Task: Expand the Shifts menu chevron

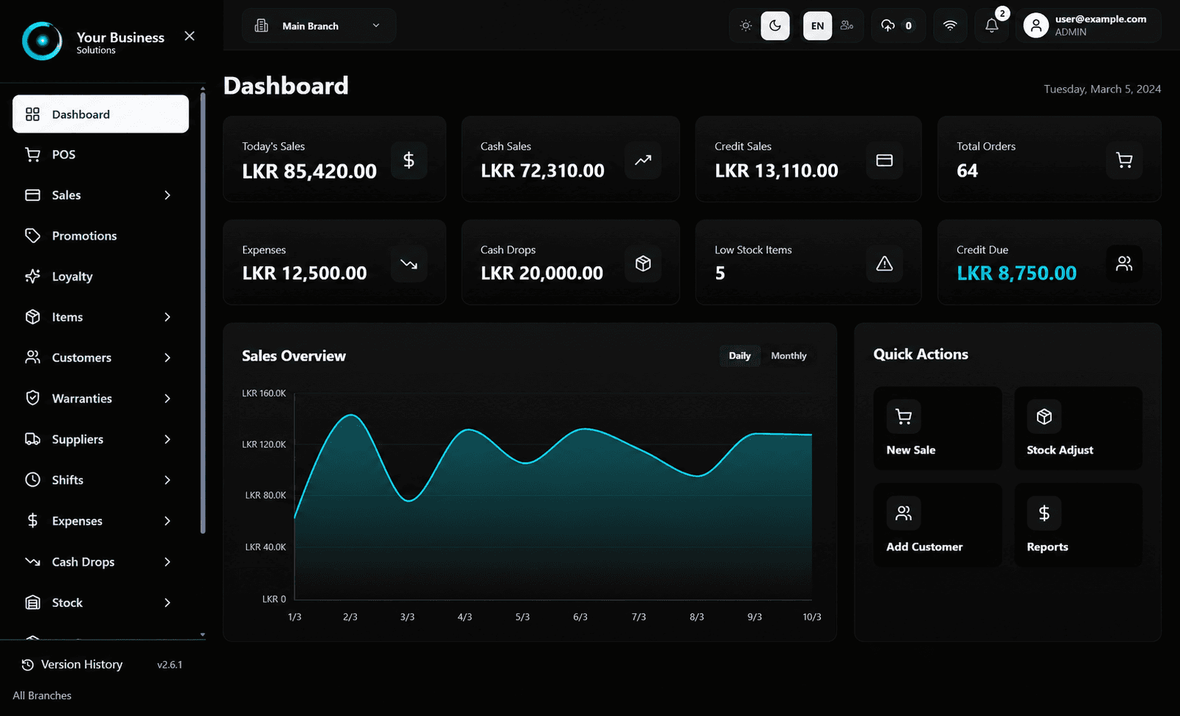Action: coord(167,480)
